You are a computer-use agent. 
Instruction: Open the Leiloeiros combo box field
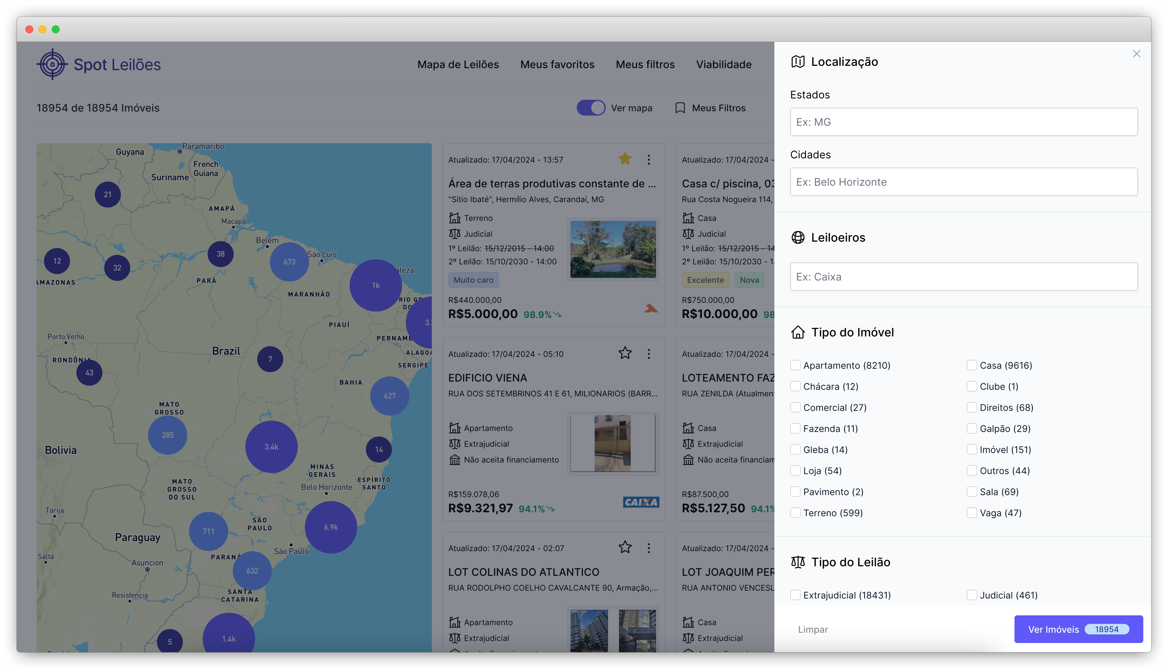coord(963,277)
